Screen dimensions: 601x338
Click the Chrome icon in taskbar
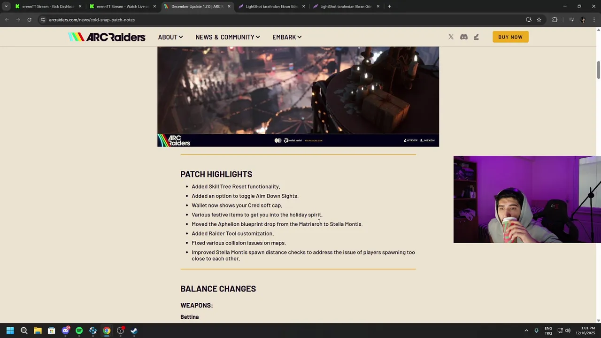click(107, 330)
